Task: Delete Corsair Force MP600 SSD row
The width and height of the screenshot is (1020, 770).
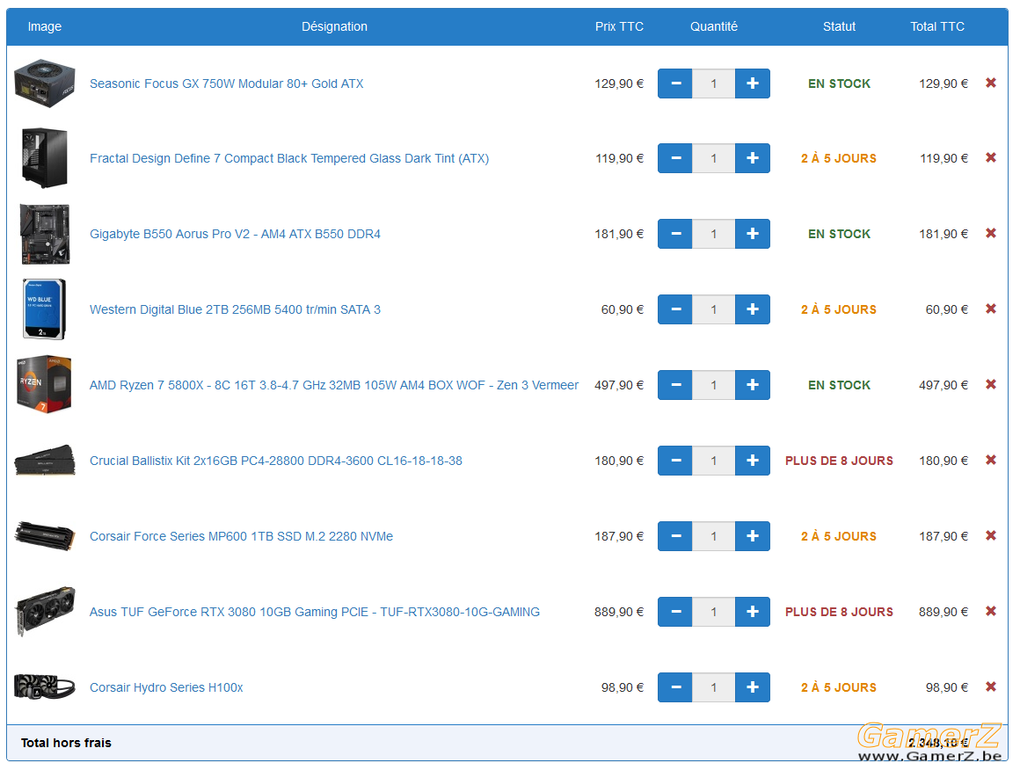Action: (991, 535)
